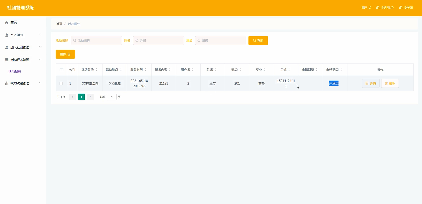Expand the 加入社团管理 menu chevron
The width and height of the screenshot is (422, 204).
point(40,47)
